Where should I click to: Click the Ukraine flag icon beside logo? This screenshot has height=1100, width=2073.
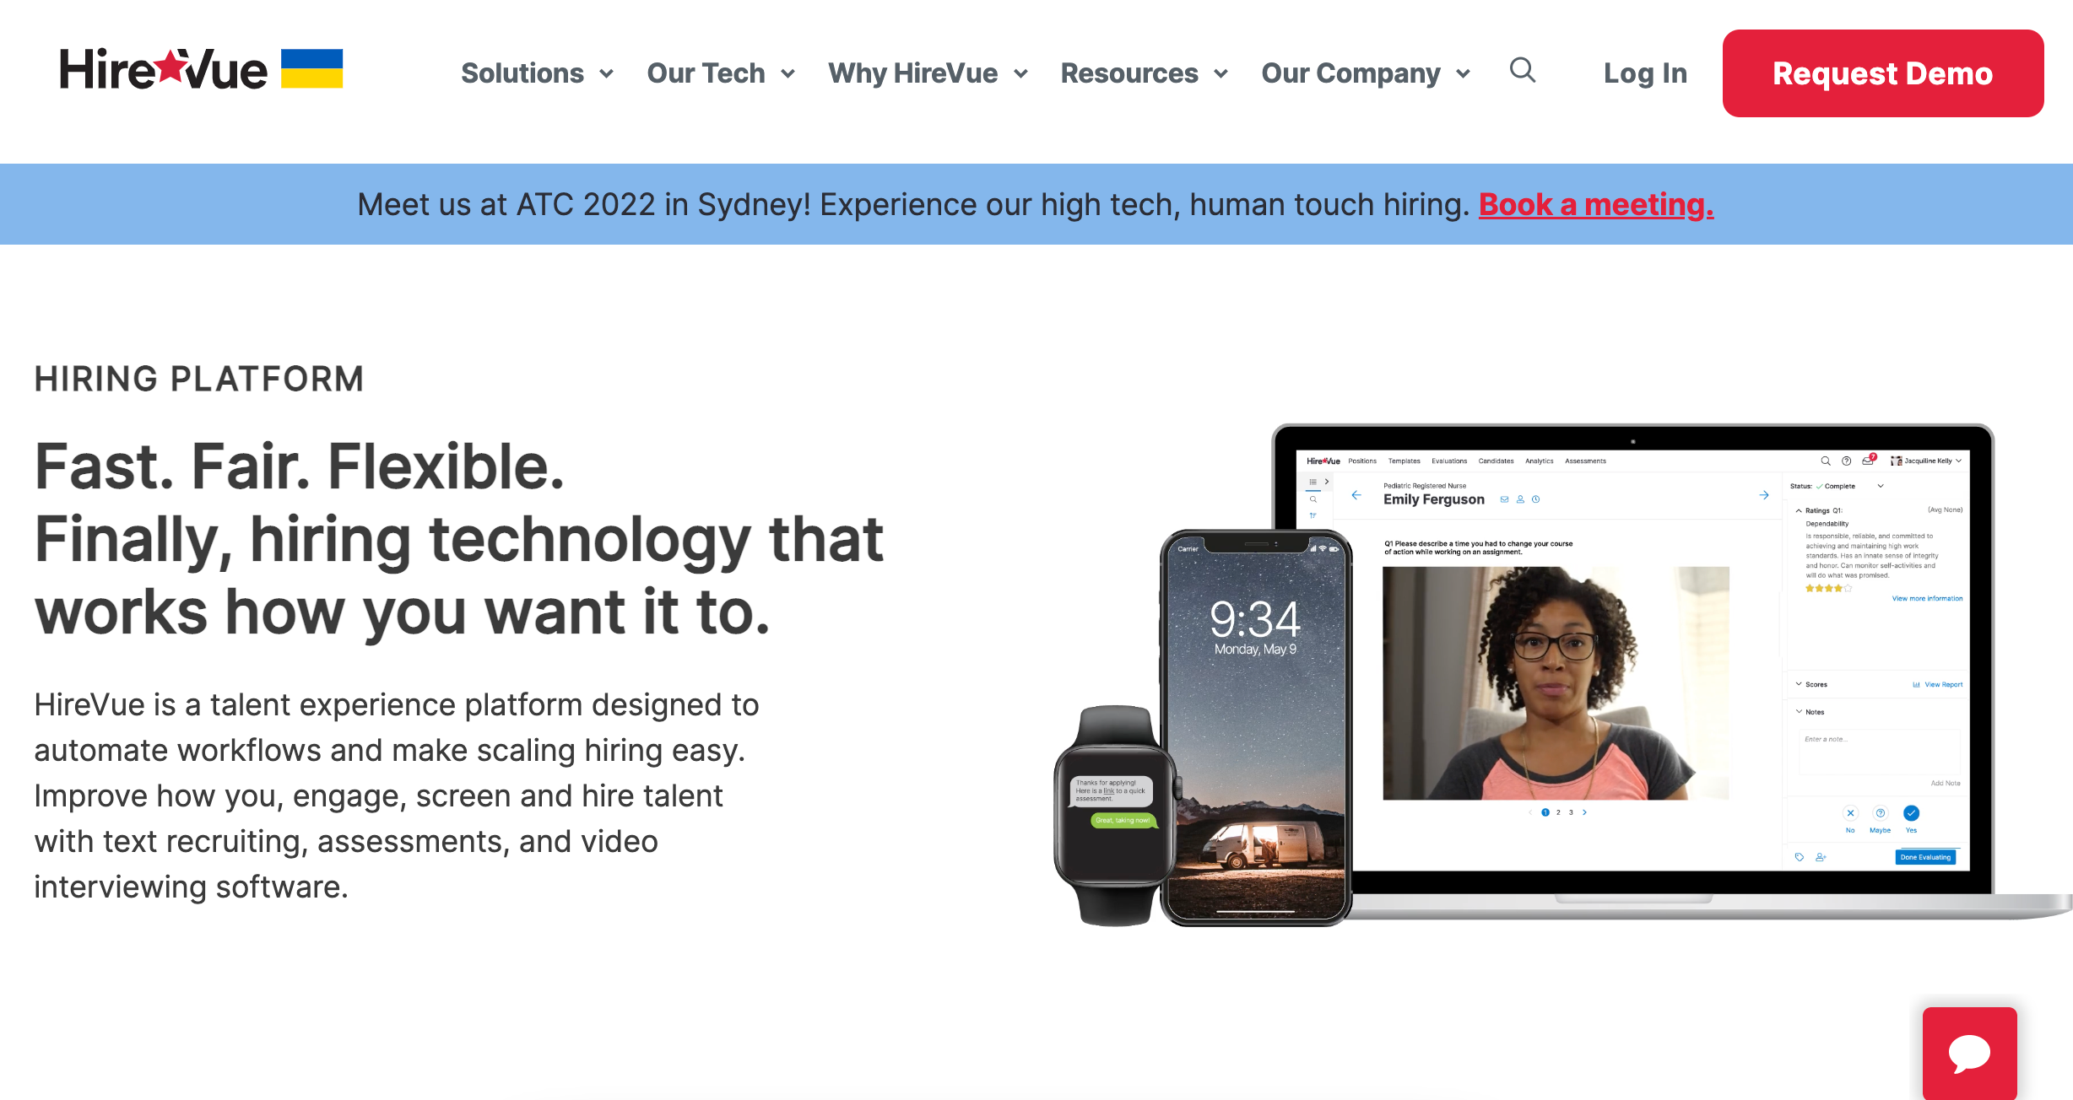pyautogui.click(x=311, y=68)
